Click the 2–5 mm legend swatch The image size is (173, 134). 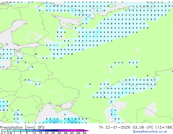pos(23,130)
